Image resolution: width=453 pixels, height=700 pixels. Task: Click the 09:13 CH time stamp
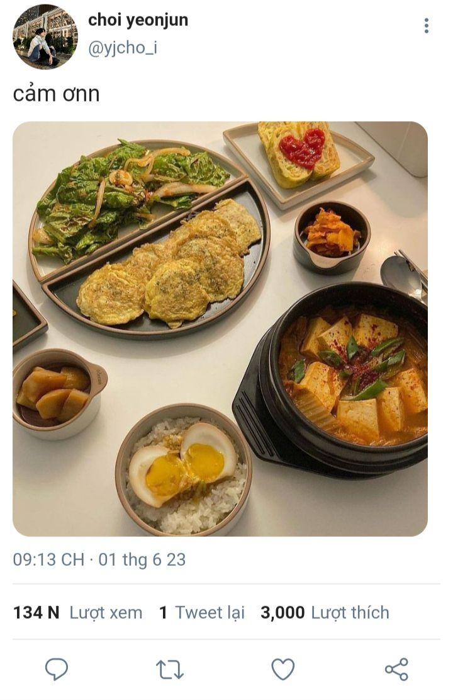[x=48, y=559]
